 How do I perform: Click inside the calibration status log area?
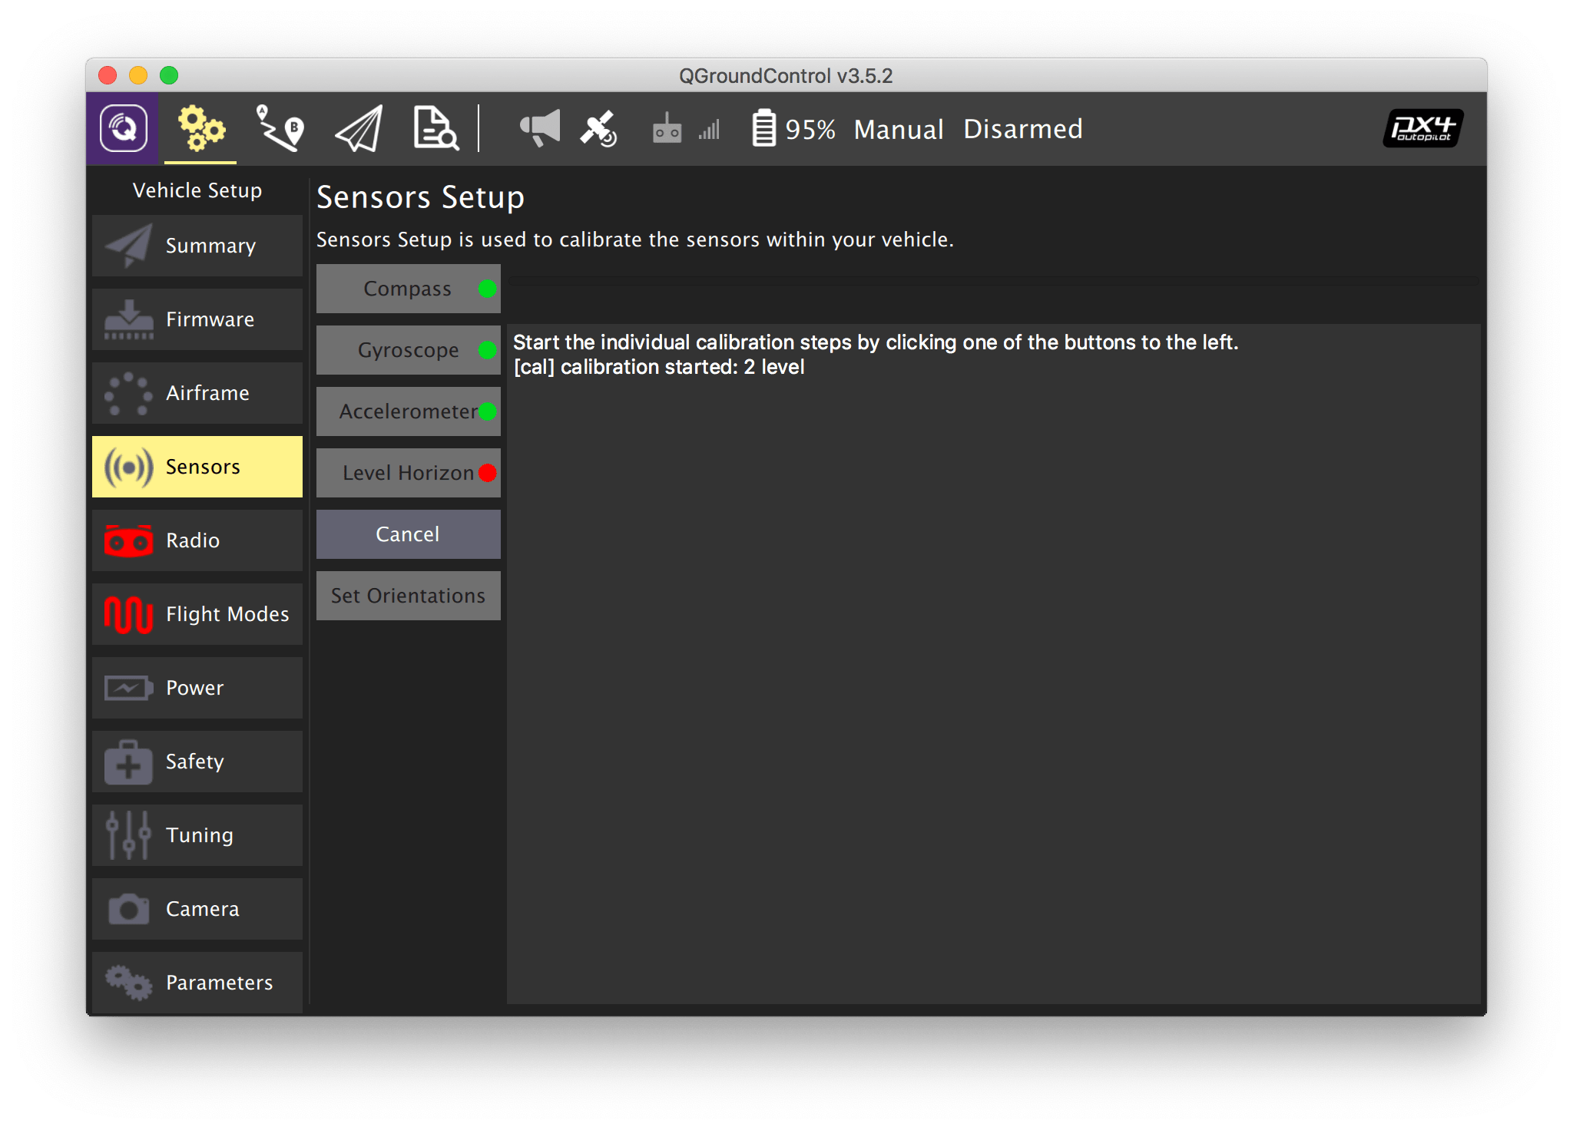pos(992,660)
